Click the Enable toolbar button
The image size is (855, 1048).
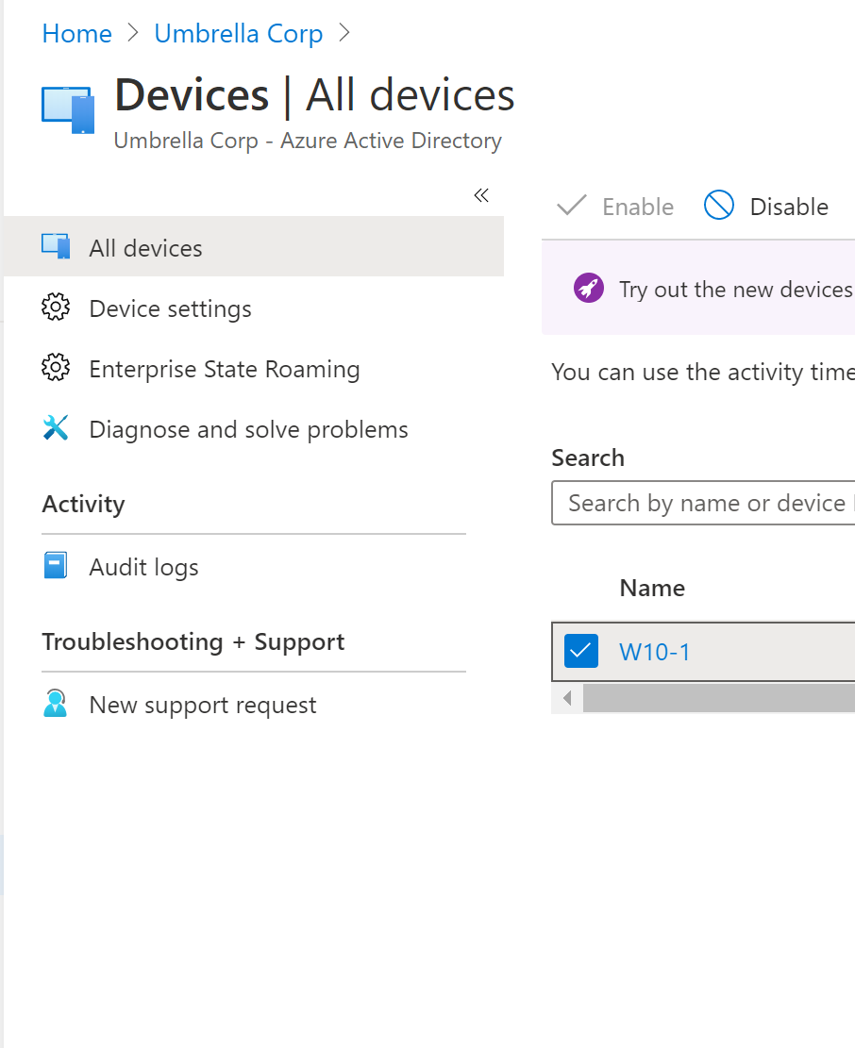click(x=615, y=207)
